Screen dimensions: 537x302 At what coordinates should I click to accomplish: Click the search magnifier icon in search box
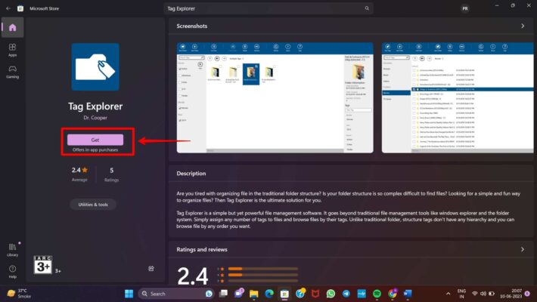pos(368,8)
